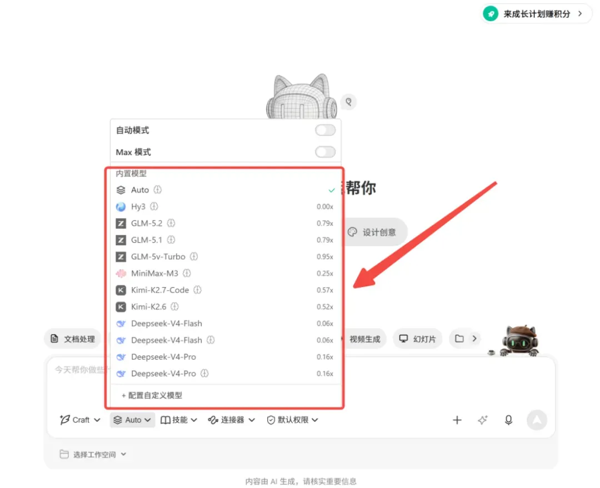Click the send arrow button
The width and height of the screenshot is (600, 488).
pos(537,420)
